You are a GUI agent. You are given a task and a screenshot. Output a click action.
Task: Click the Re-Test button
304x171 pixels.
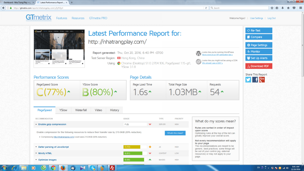point(259,30)
